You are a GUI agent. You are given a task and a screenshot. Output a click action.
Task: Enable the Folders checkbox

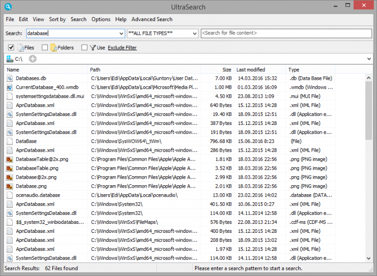pos(45,48)
